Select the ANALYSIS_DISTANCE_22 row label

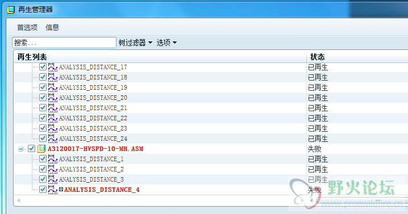(93, 118)
